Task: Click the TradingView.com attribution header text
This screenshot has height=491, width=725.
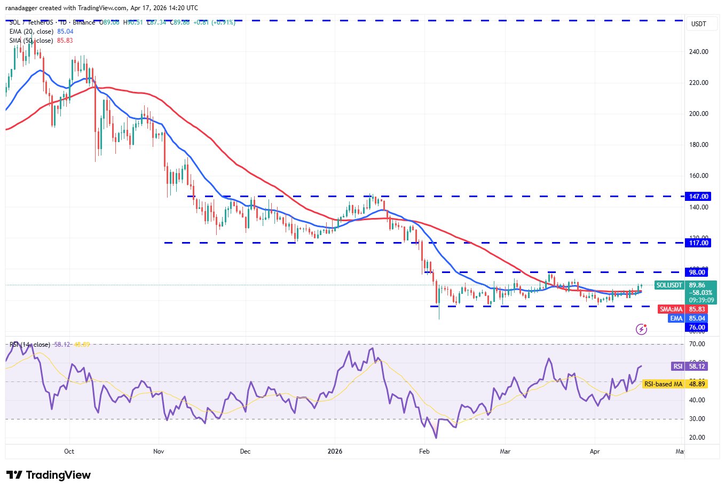Action: [x=102, y=8]
